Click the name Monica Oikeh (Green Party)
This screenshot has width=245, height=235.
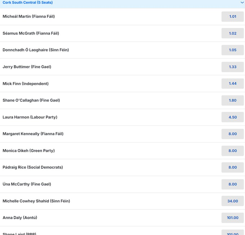pos(29,151)
